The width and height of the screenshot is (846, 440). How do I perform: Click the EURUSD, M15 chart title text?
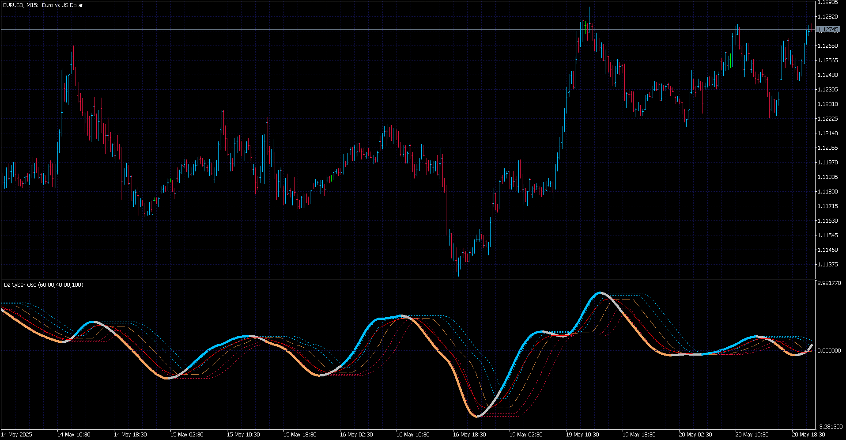coord(43,5)
